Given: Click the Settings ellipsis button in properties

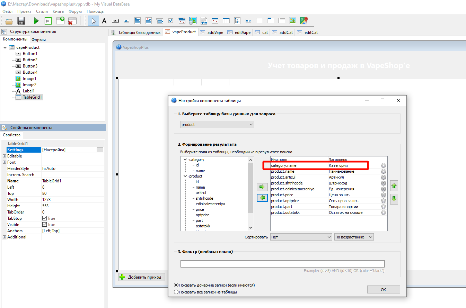Looking at the screenshot, I should tap(100, 150).
